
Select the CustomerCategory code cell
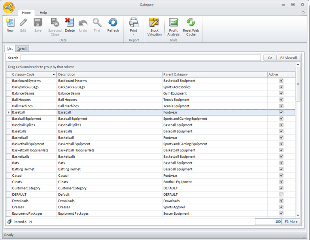(34, 188)
